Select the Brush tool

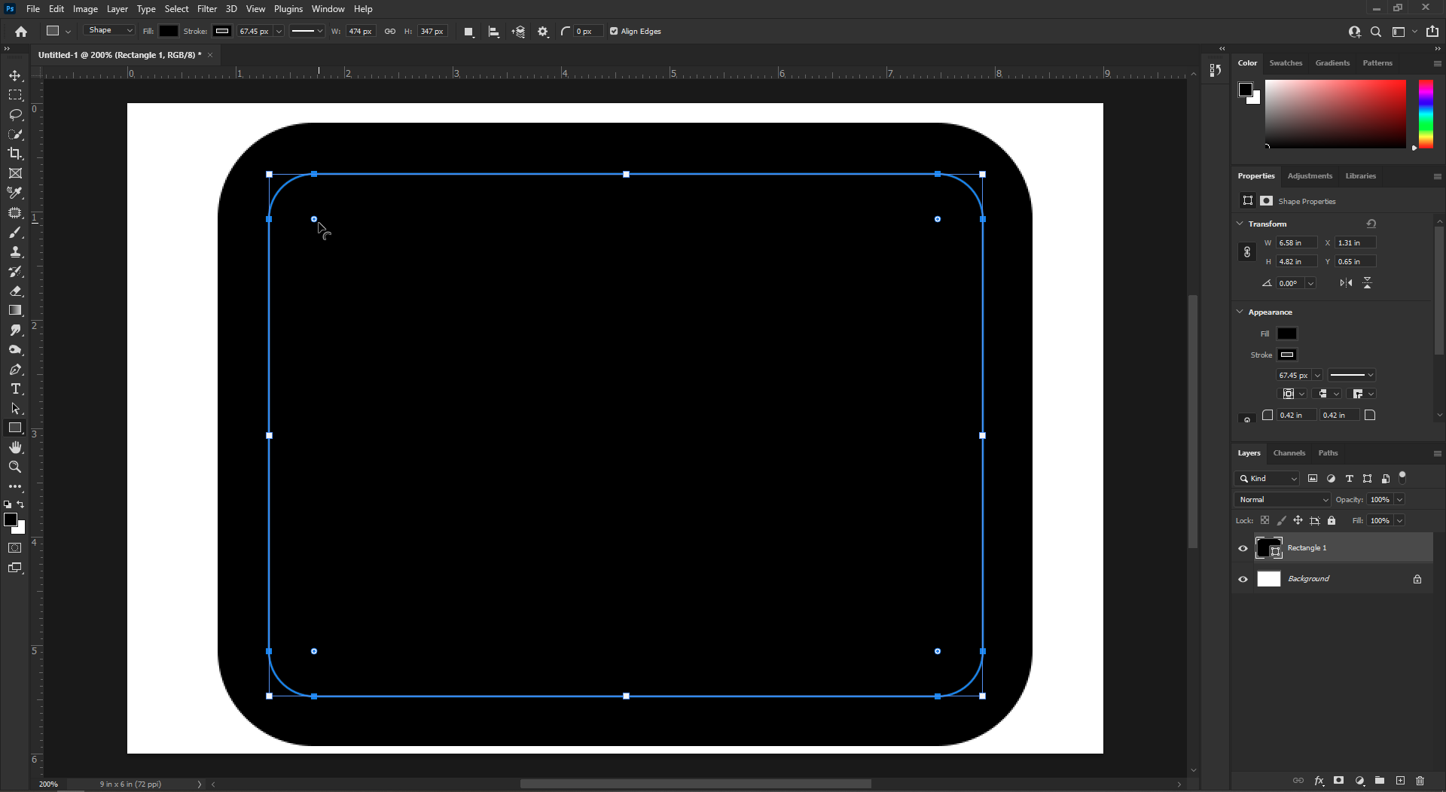15,233
